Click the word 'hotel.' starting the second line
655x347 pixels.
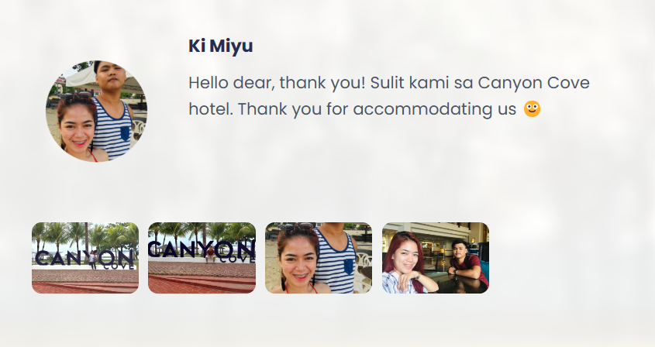pos(211,109)
